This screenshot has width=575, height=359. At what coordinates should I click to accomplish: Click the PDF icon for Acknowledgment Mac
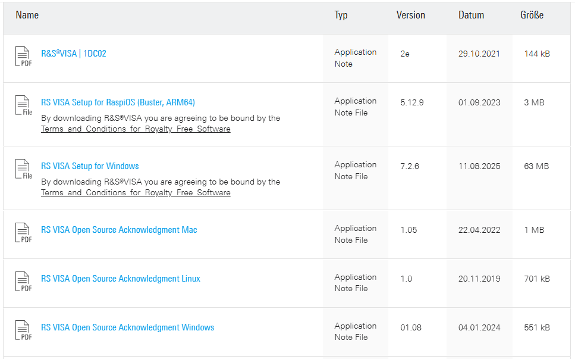[23, 232]
